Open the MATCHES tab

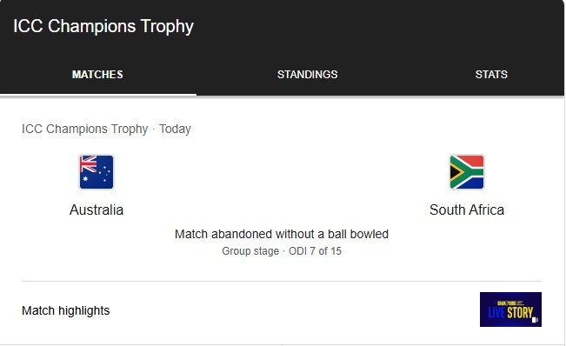pyautogui.click(x=97, y=74)
